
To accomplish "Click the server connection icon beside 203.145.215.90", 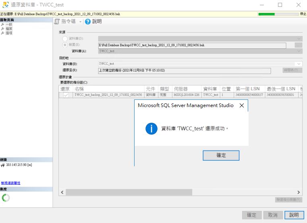I will tap(3, 165).
